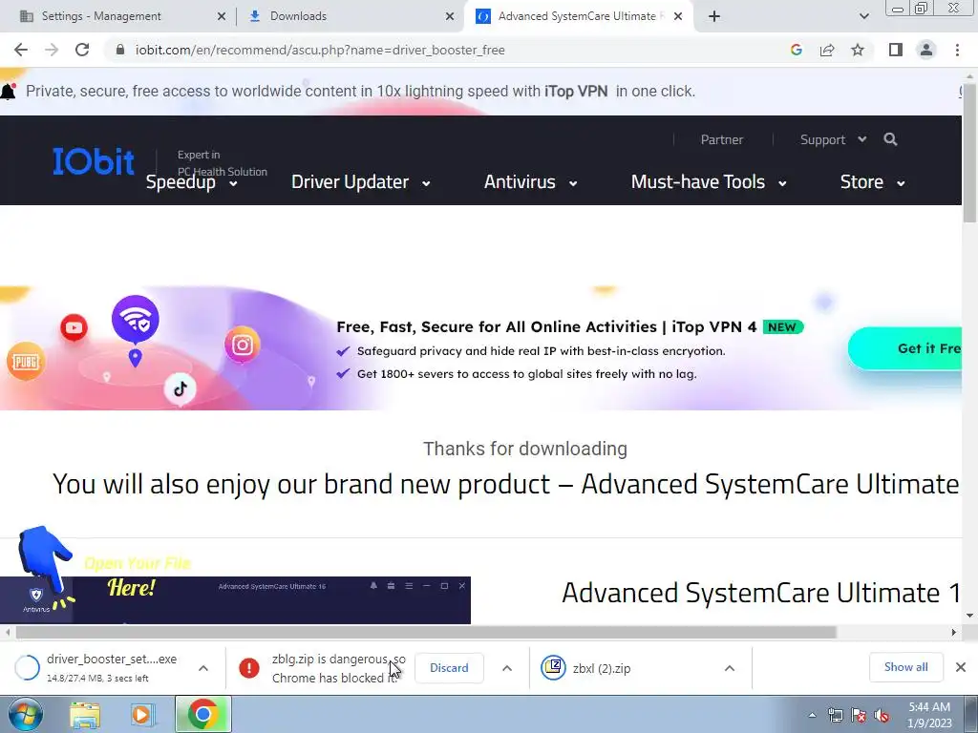Reload the current page

click(82, 50)
